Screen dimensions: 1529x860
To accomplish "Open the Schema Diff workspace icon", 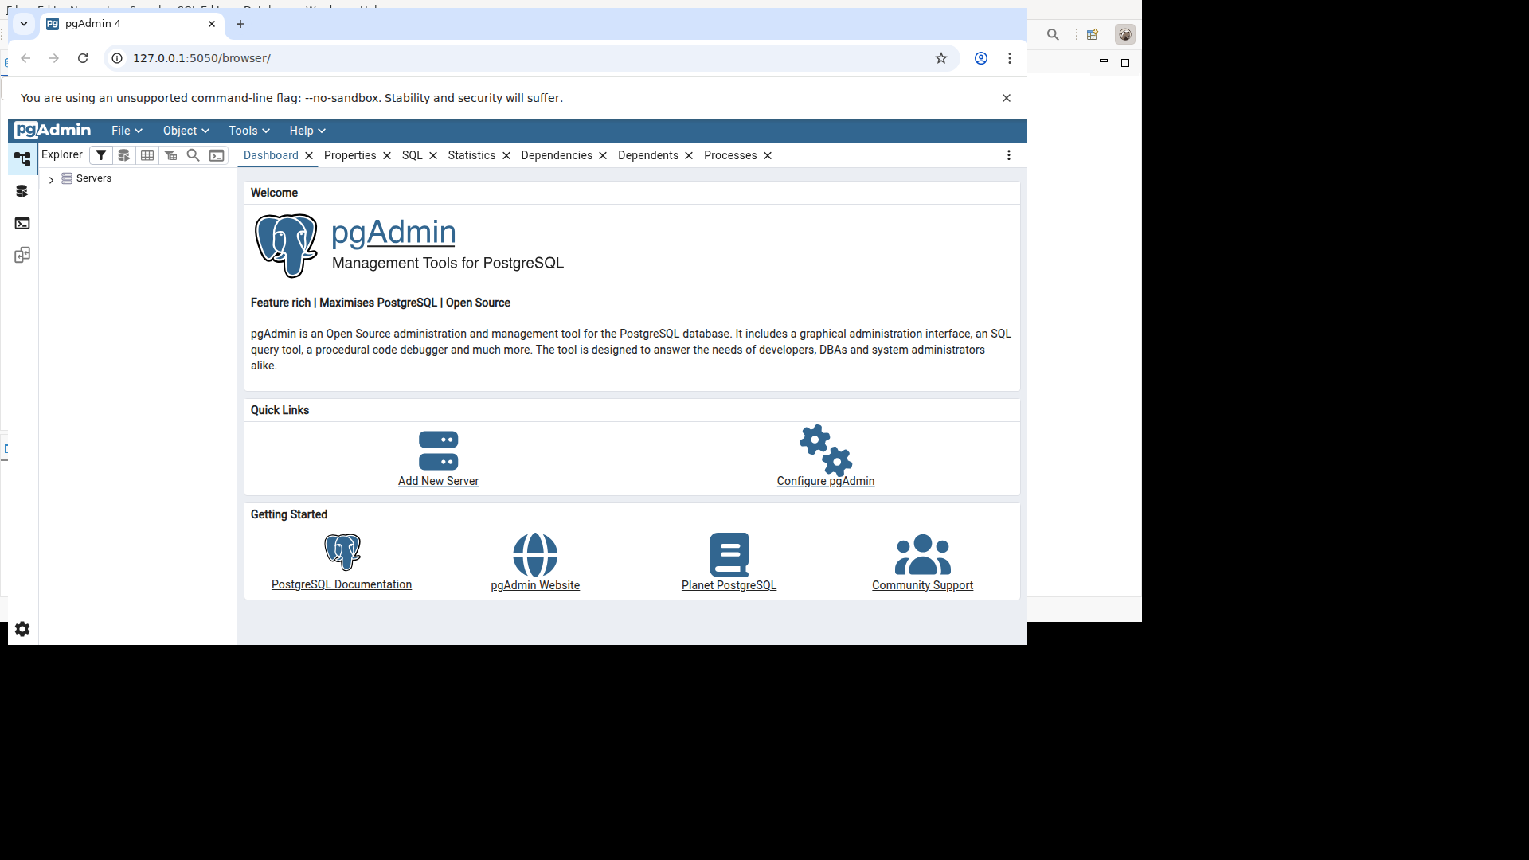I will 22,255.
